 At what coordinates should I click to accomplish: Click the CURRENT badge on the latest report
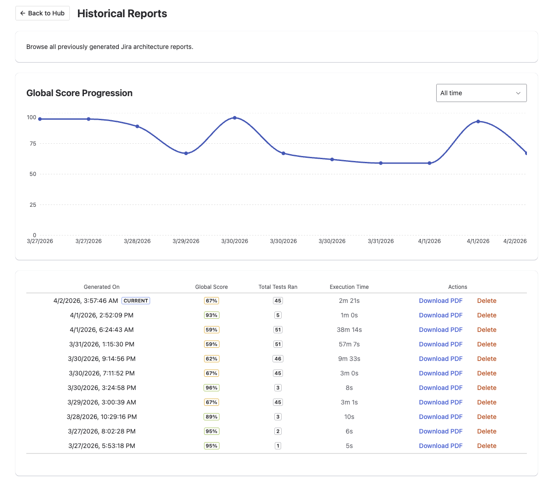pos(136,300)
